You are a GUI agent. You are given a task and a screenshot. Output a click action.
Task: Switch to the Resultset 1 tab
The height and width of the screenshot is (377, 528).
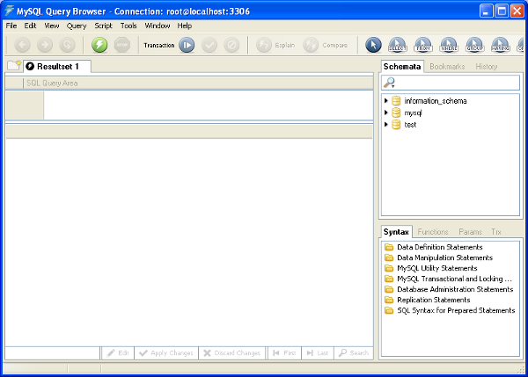pyautogui.click(x=57, y=67)
